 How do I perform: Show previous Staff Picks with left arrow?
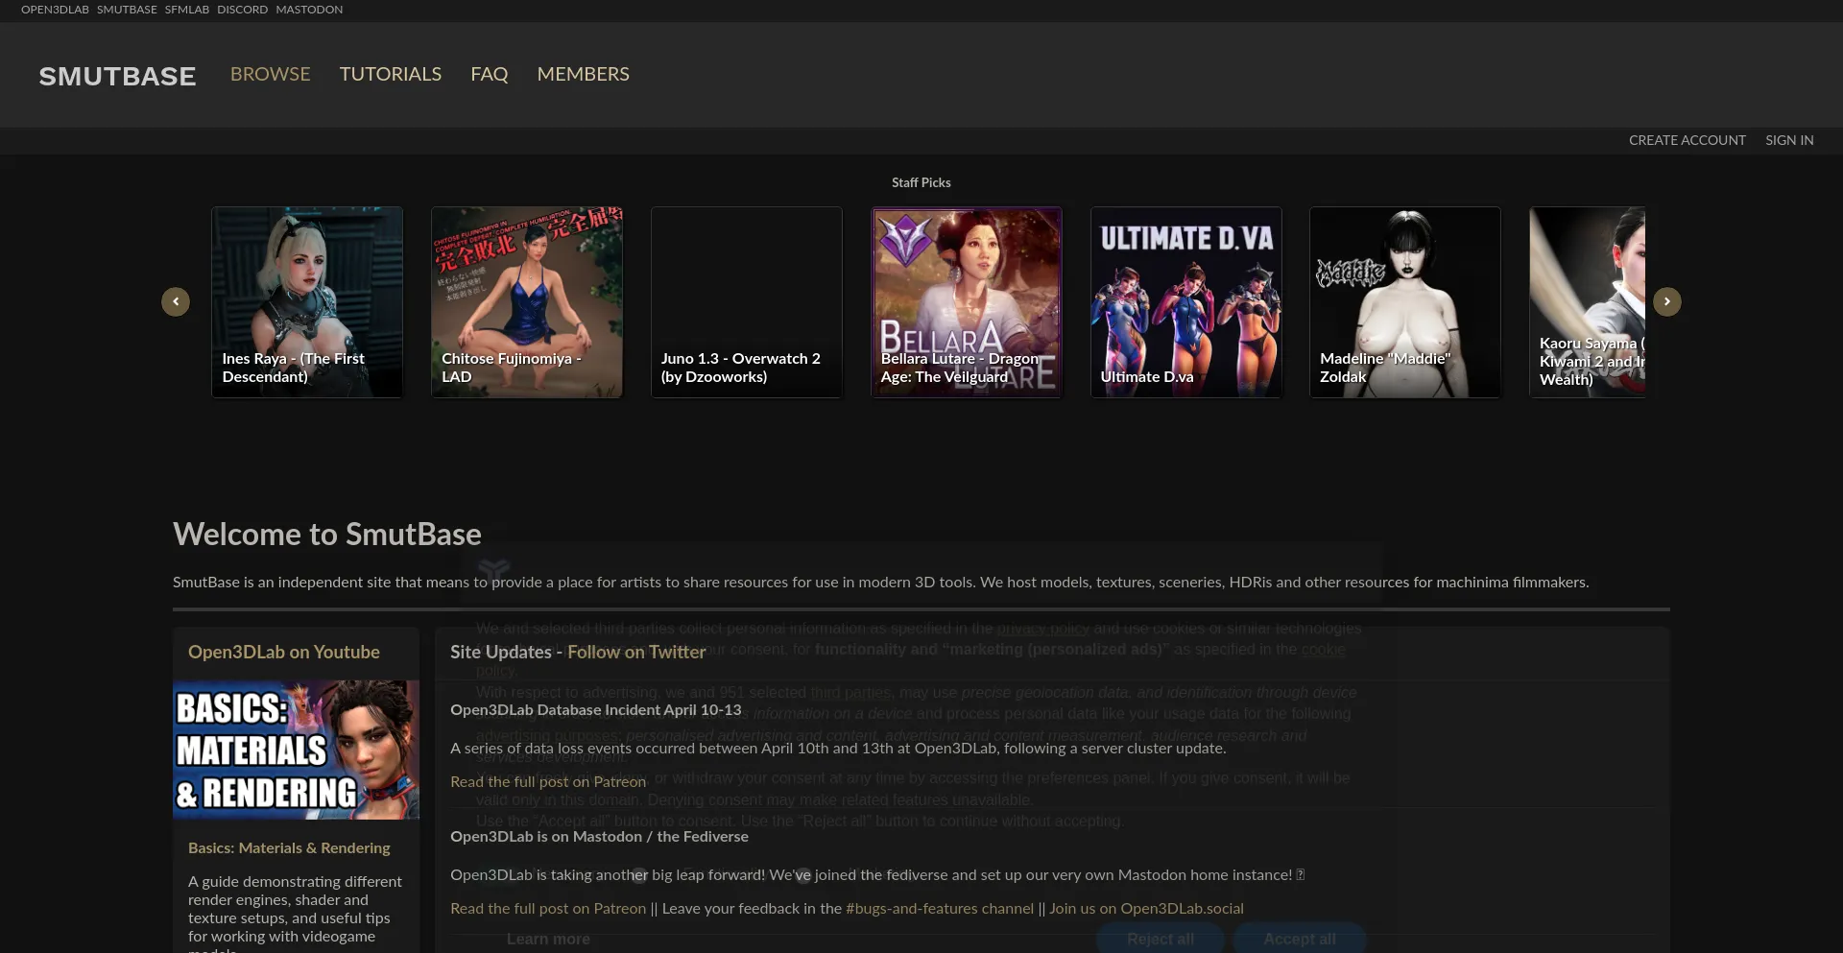176,301
